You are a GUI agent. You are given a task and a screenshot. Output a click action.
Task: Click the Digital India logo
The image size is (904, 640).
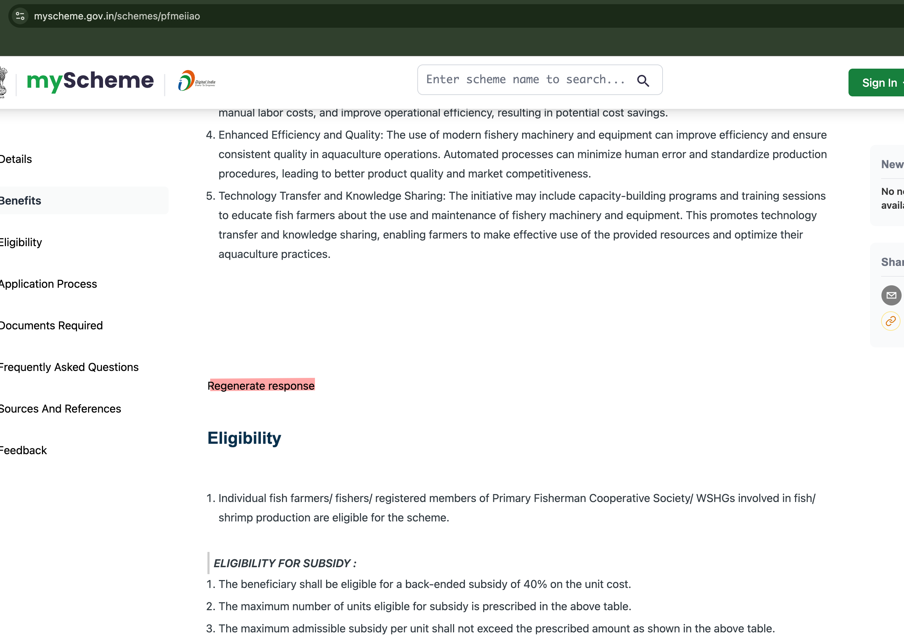(x=196, y=81)
